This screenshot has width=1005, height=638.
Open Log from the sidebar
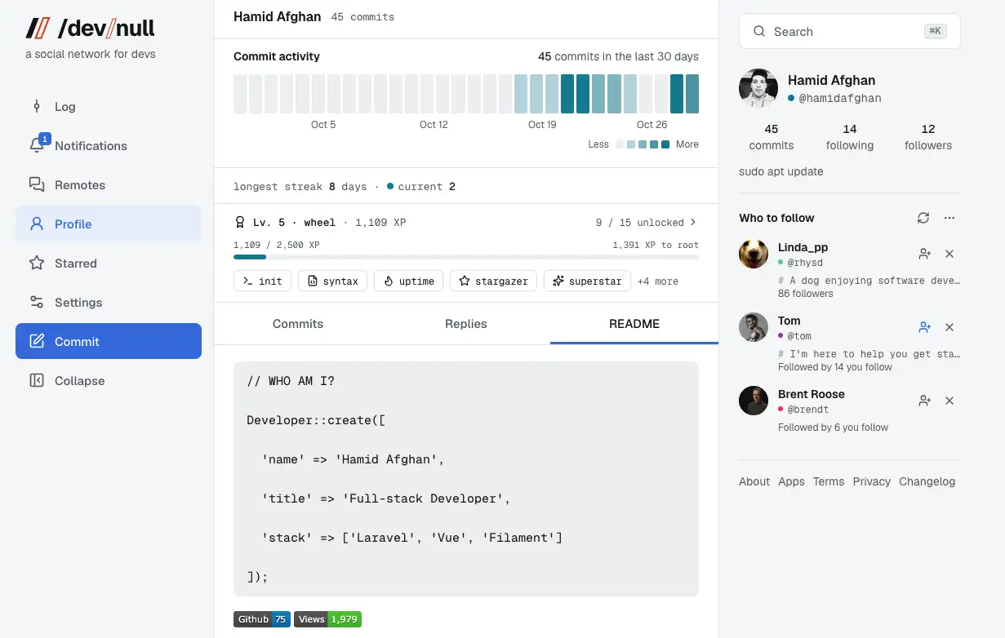(x=108, y=107)
